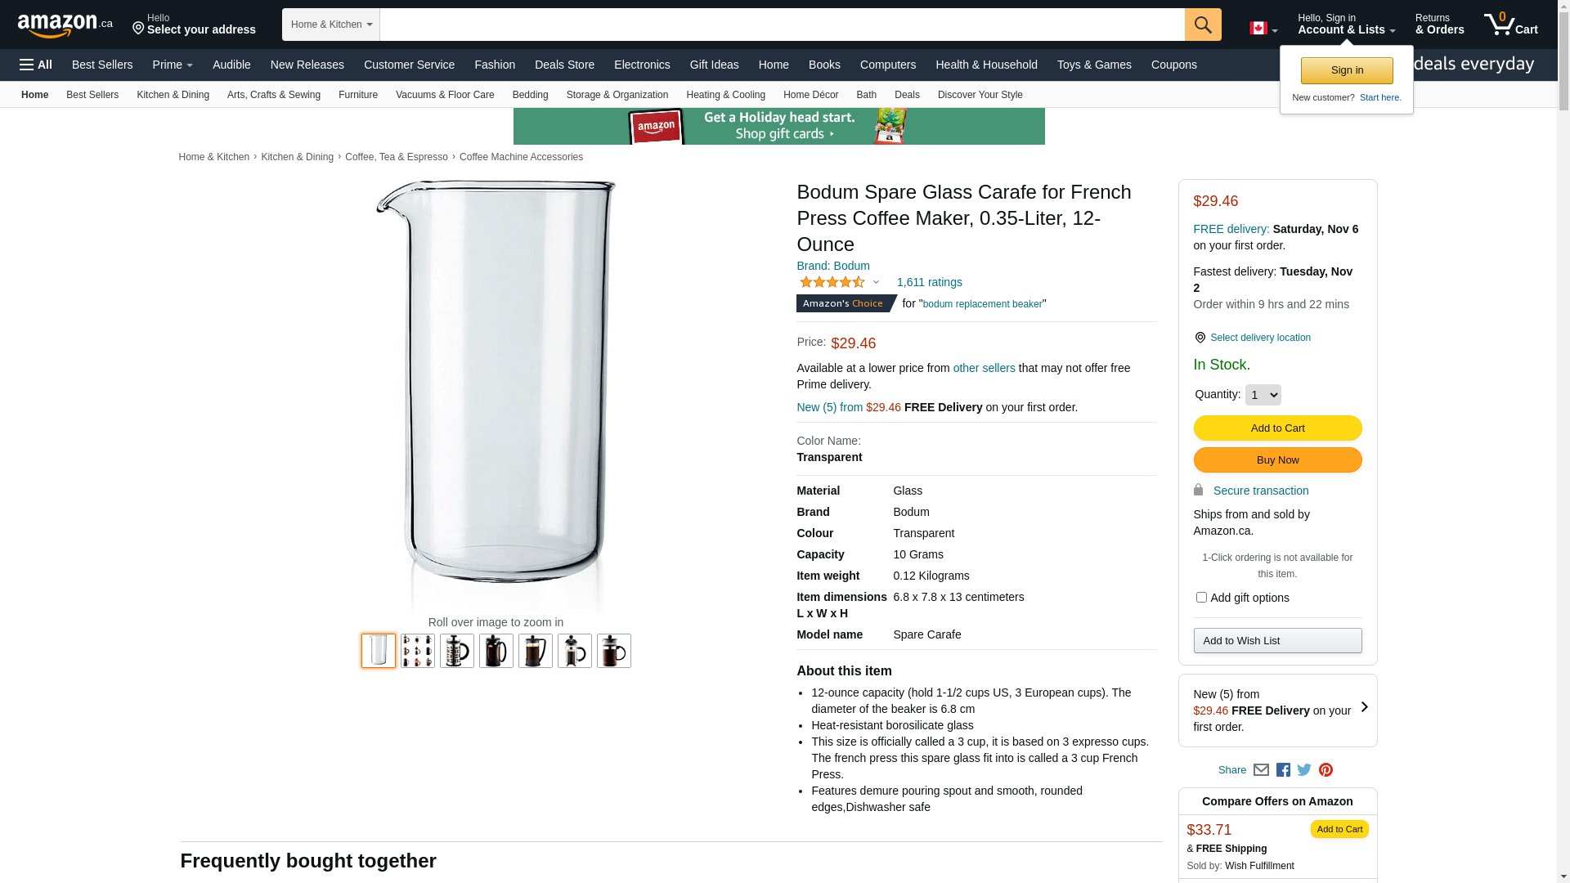Open the Canada flag country selector

click(x=1263, y=29)
